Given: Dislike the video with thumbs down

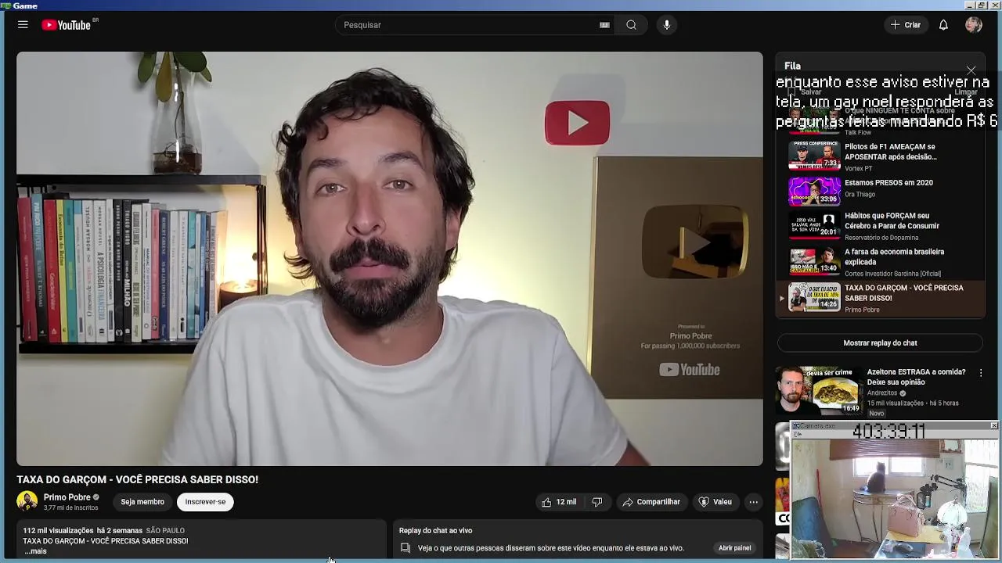Looking at the screenshot, I should [x=597, y=502].
